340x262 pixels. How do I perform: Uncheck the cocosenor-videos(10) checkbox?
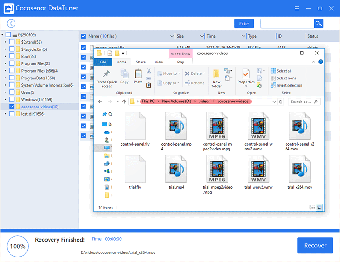coord(12,107)
